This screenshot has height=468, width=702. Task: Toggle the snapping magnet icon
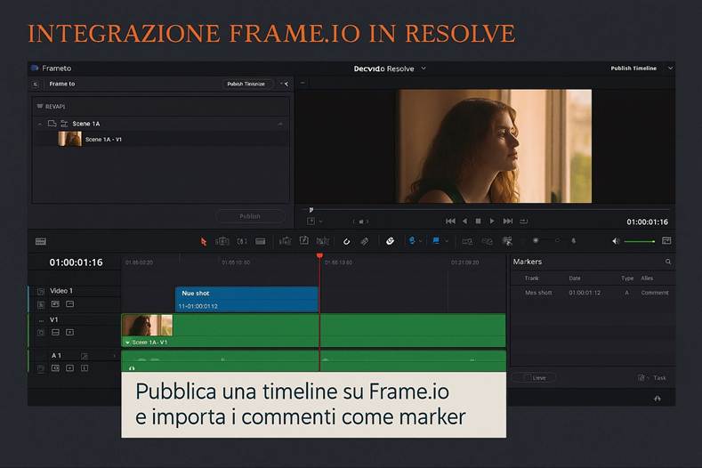tap(346, 241)
